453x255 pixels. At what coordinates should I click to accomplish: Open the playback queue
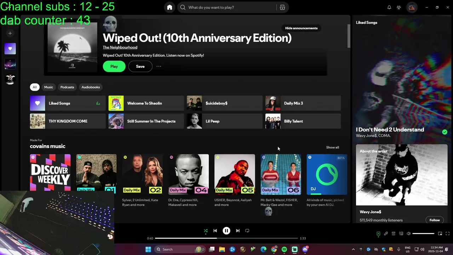coord(394,234)
